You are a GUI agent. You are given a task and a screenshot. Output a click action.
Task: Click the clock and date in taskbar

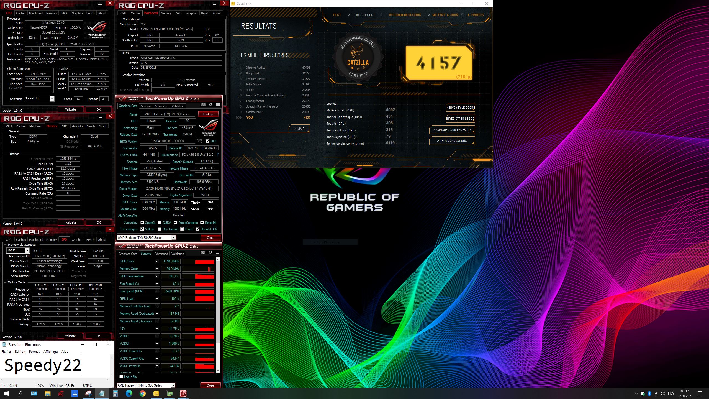click(685, 393)
